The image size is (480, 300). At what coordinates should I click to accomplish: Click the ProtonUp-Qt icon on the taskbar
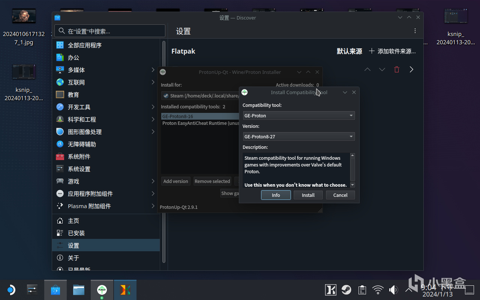102,290
